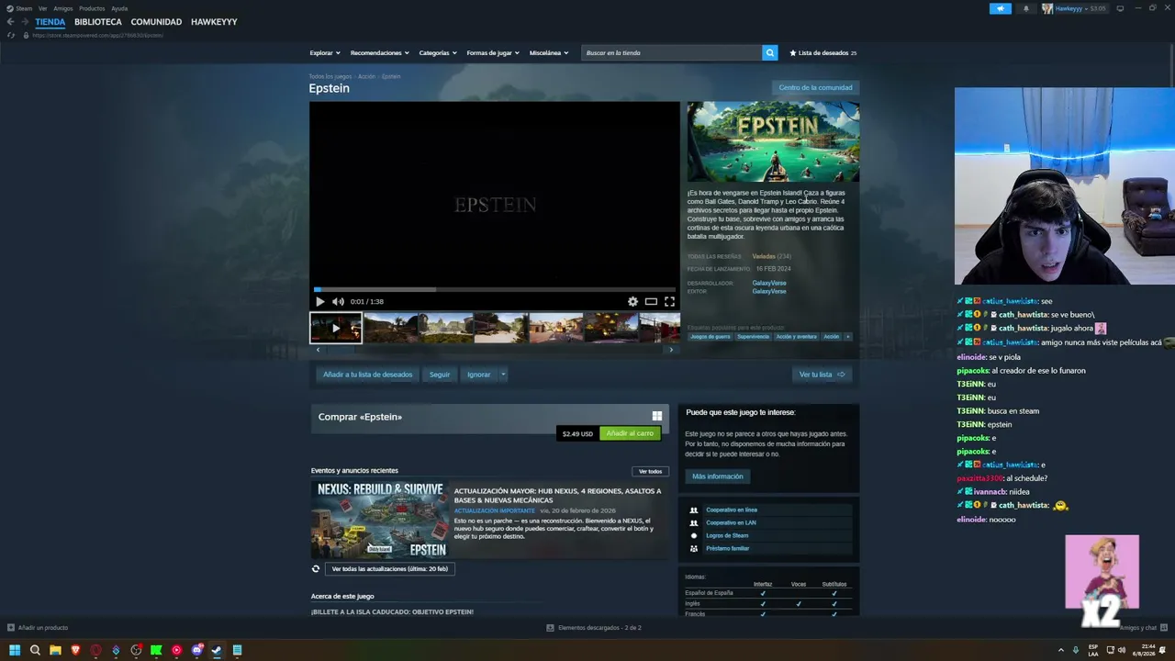Click the Ignorar button
The width and height of the screenshot is (1175, 661).
coord(478,375)
